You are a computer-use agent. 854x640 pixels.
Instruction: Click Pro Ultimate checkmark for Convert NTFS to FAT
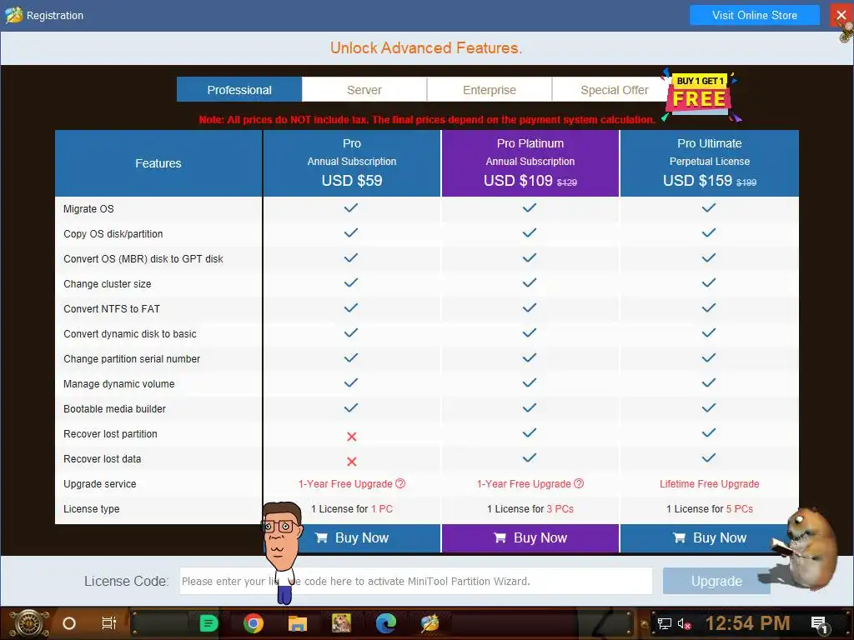[x=709, y=307]
